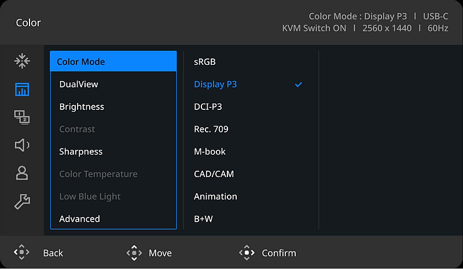Select the Color Mode menu item

(113, 61)
